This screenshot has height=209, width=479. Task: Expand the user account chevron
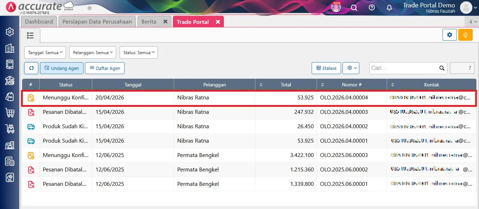tap(475, 8)
